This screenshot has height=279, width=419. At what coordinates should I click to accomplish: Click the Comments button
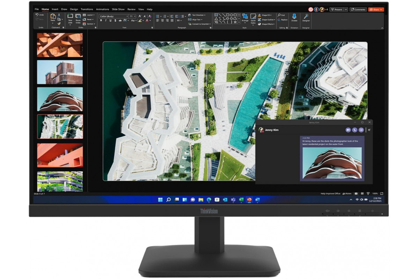tap(358, 9)
